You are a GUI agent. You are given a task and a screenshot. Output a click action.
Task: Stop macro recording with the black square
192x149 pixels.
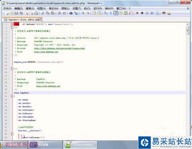click(x=142, y=13)
